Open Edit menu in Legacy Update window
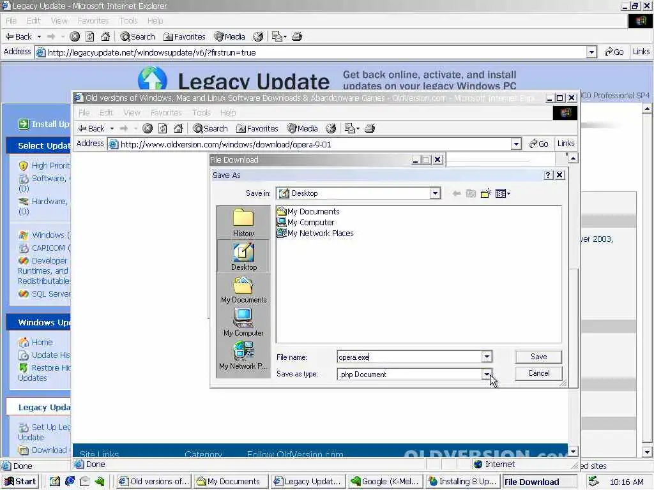Image resolution: width=654 pixels, height=490 pixels. pyautogui.click(x=33, y=21)
